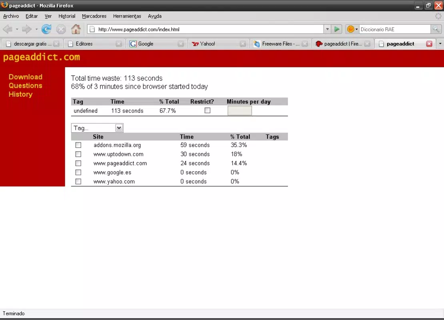Open the Forward button history dropdown arrow
The width and height of the screenshot is (444, 320).
pos(36,29)
